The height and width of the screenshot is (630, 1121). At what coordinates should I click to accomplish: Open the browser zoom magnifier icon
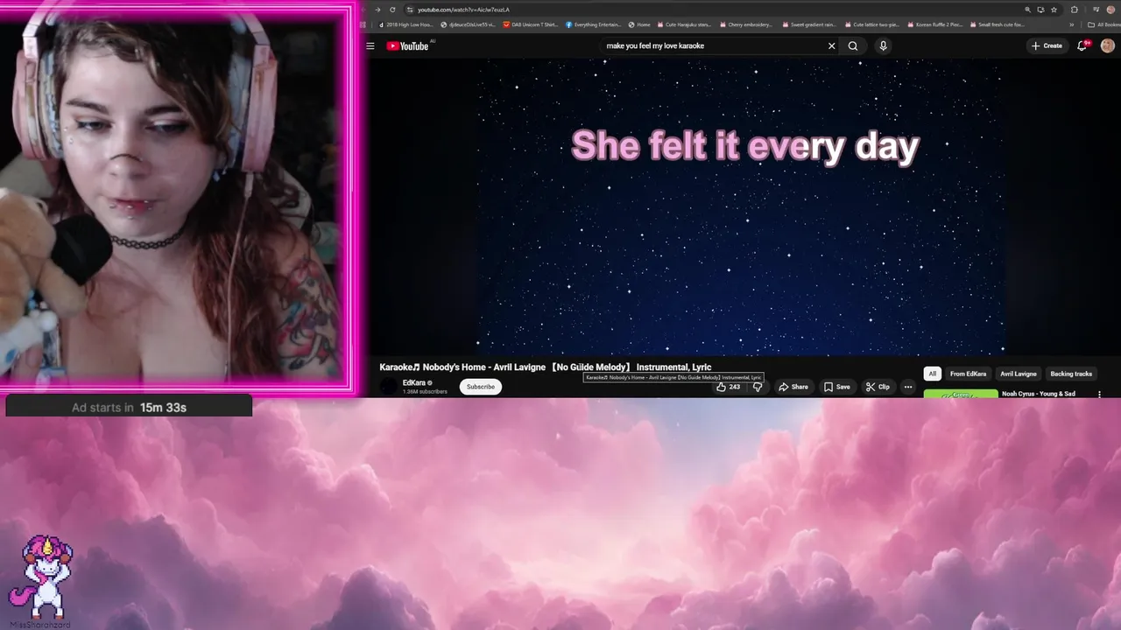click(x=1028, y=10)
